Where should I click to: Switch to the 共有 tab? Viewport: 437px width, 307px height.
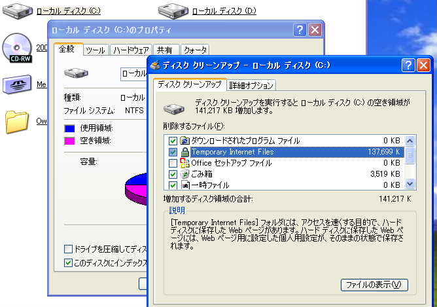click(x=165, y=50)
